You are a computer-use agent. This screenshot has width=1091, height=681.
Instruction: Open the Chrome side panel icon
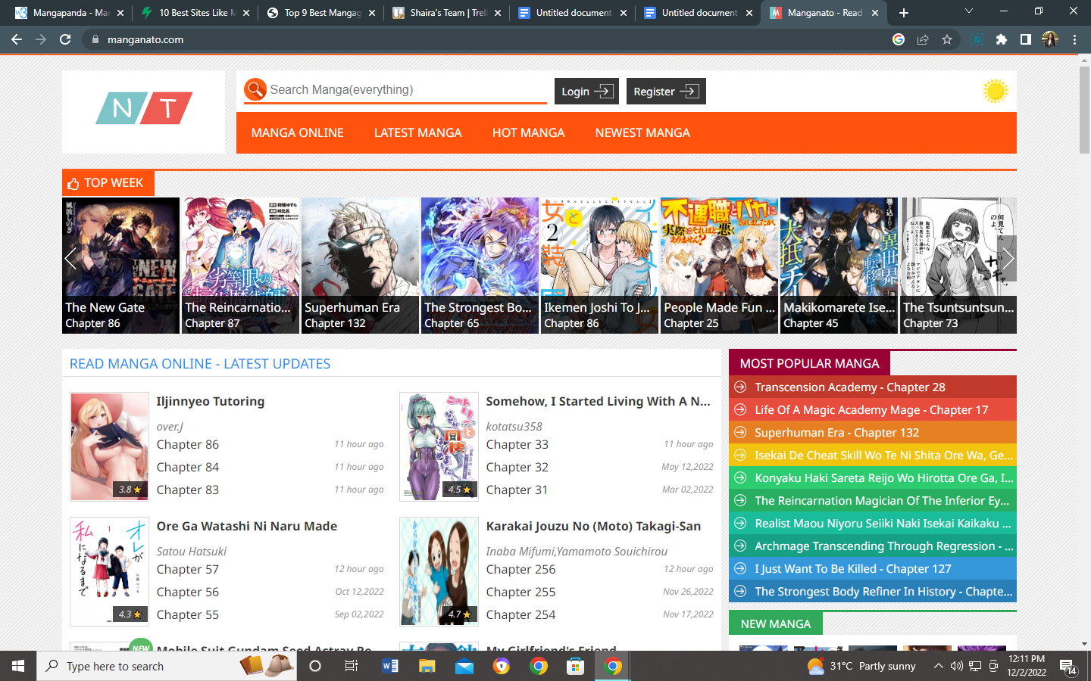pyautogui.click(x=1026, y=39)
